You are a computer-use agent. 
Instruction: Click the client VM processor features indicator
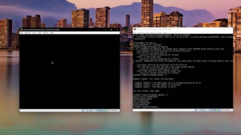[x=102, y=110]
